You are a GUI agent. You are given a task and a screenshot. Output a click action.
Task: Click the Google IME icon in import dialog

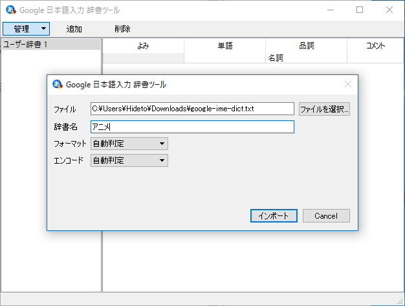point(58,84)
